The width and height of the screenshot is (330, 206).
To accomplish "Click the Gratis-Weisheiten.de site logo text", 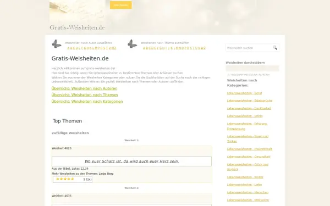I will [77, 27].
